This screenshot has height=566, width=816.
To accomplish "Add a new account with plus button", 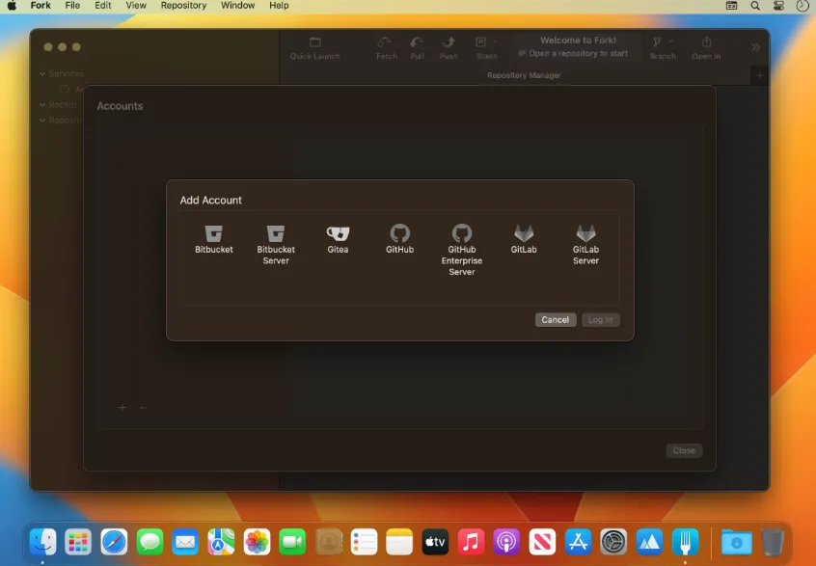I will pyautogui.click(x=122, y=407).
